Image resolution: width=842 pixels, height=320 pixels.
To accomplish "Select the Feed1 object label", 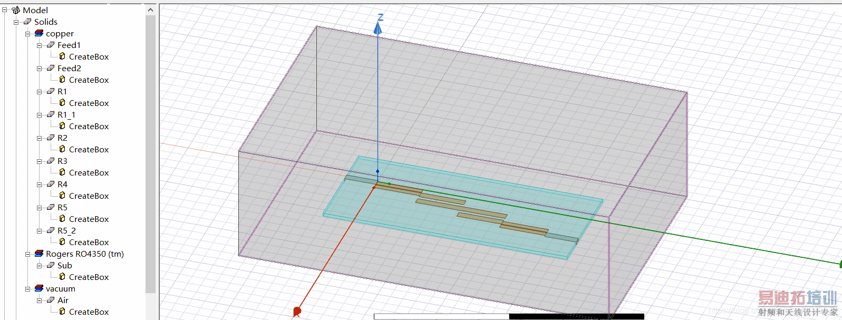I will (x=69, y=45).
